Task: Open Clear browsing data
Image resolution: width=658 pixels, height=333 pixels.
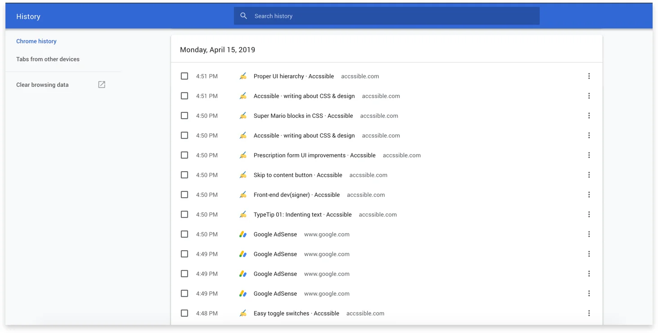Action: coord(42,84)
